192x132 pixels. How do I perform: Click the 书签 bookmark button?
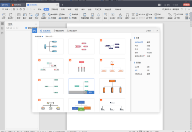pos(177,18)
